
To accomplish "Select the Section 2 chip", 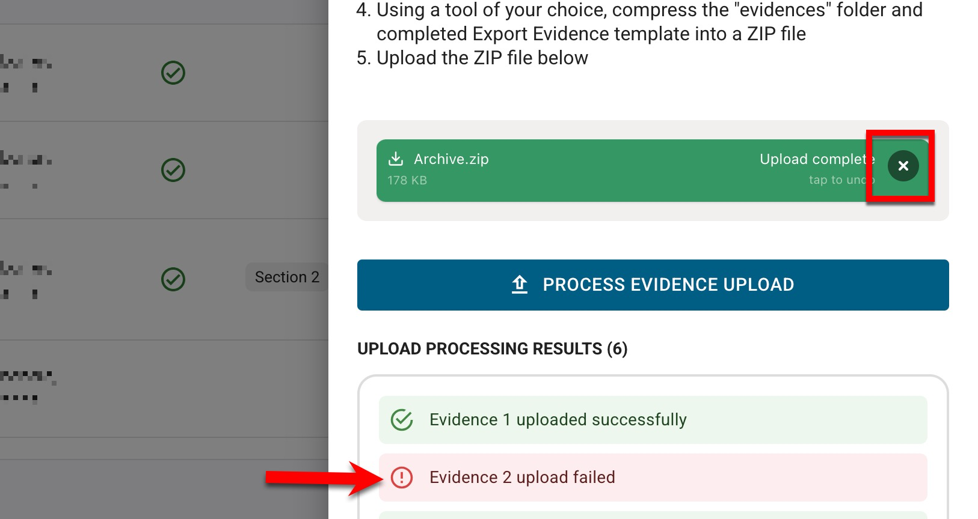I will [x=287, y=277].
